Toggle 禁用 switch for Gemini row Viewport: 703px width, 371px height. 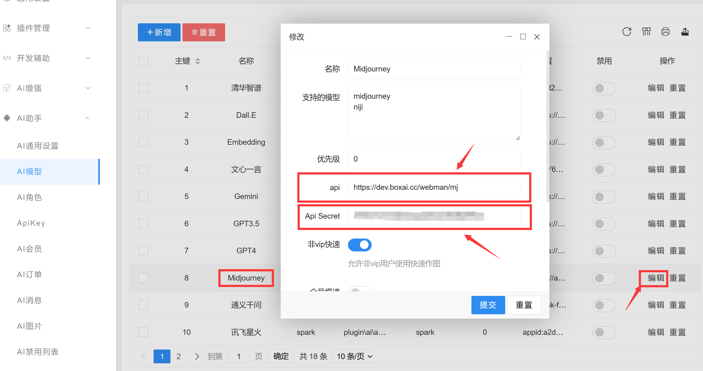(x=604, y=197)
